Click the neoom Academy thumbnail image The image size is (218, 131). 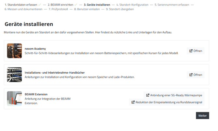tap(14, 51)
